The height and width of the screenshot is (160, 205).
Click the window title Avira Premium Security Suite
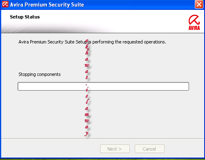coord(47,5)
